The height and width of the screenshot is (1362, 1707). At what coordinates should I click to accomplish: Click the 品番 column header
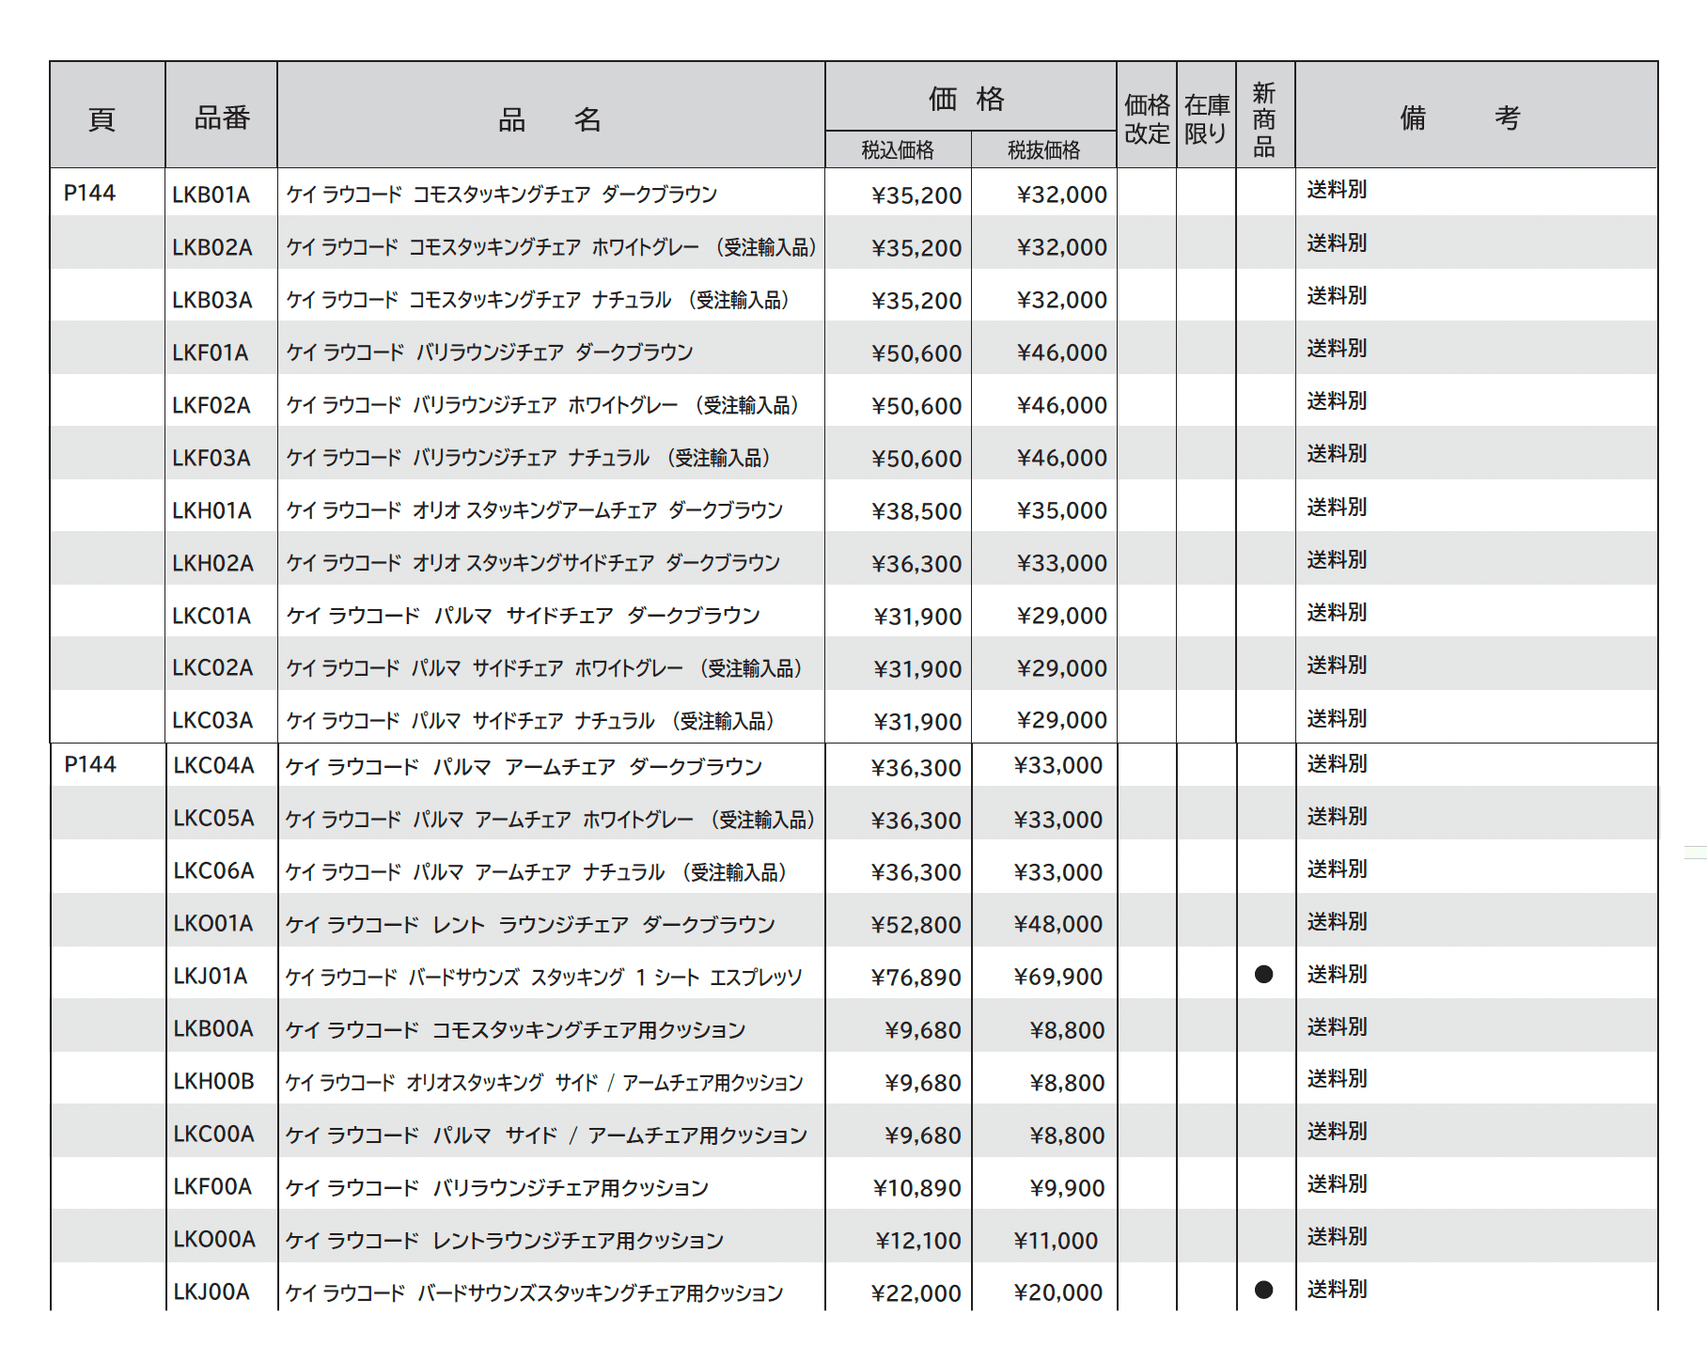point(220,115)
